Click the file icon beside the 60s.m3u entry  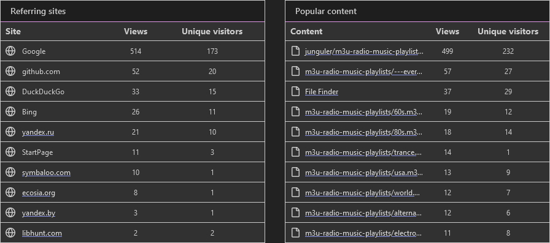(x=296, y=112)
